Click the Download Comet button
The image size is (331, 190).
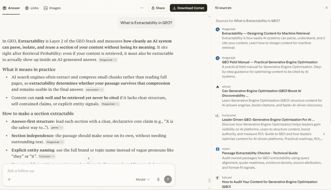tap(188, 8)
